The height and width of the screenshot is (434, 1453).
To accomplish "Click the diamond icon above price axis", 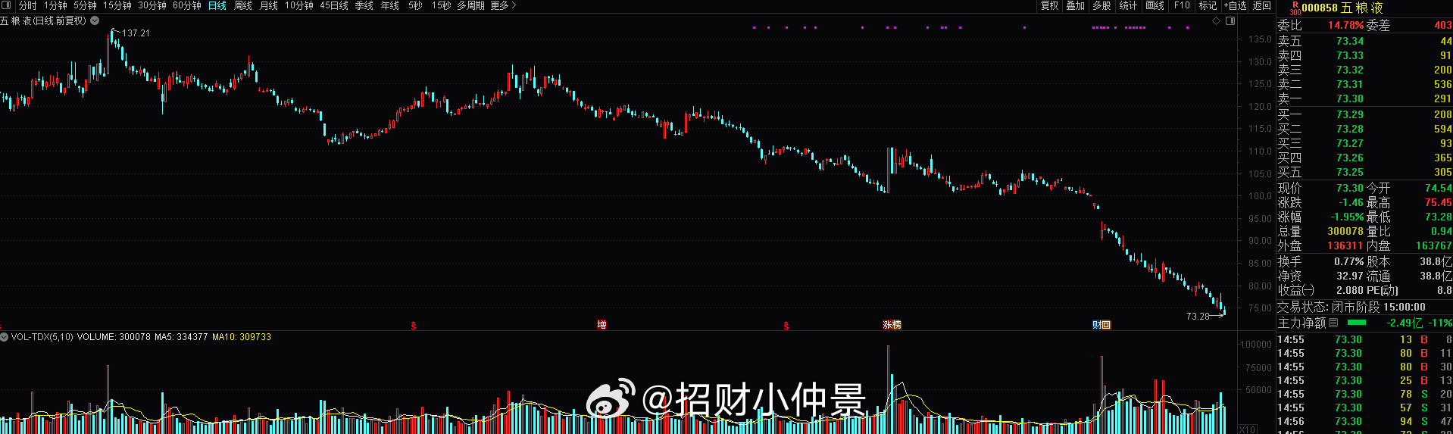I will click(1217, 21).
